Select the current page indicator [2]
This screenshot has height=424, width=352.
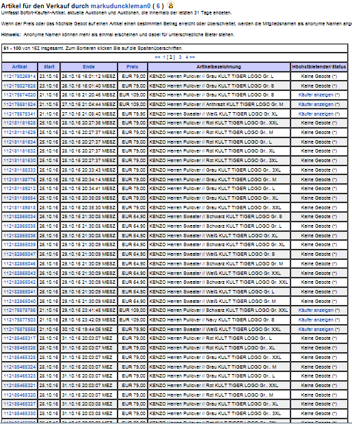coord(171,57)
